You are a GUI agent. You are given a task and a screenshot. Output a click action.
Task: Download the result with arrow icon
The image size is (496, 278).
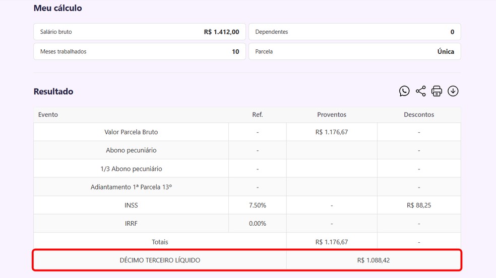(453, 91)
